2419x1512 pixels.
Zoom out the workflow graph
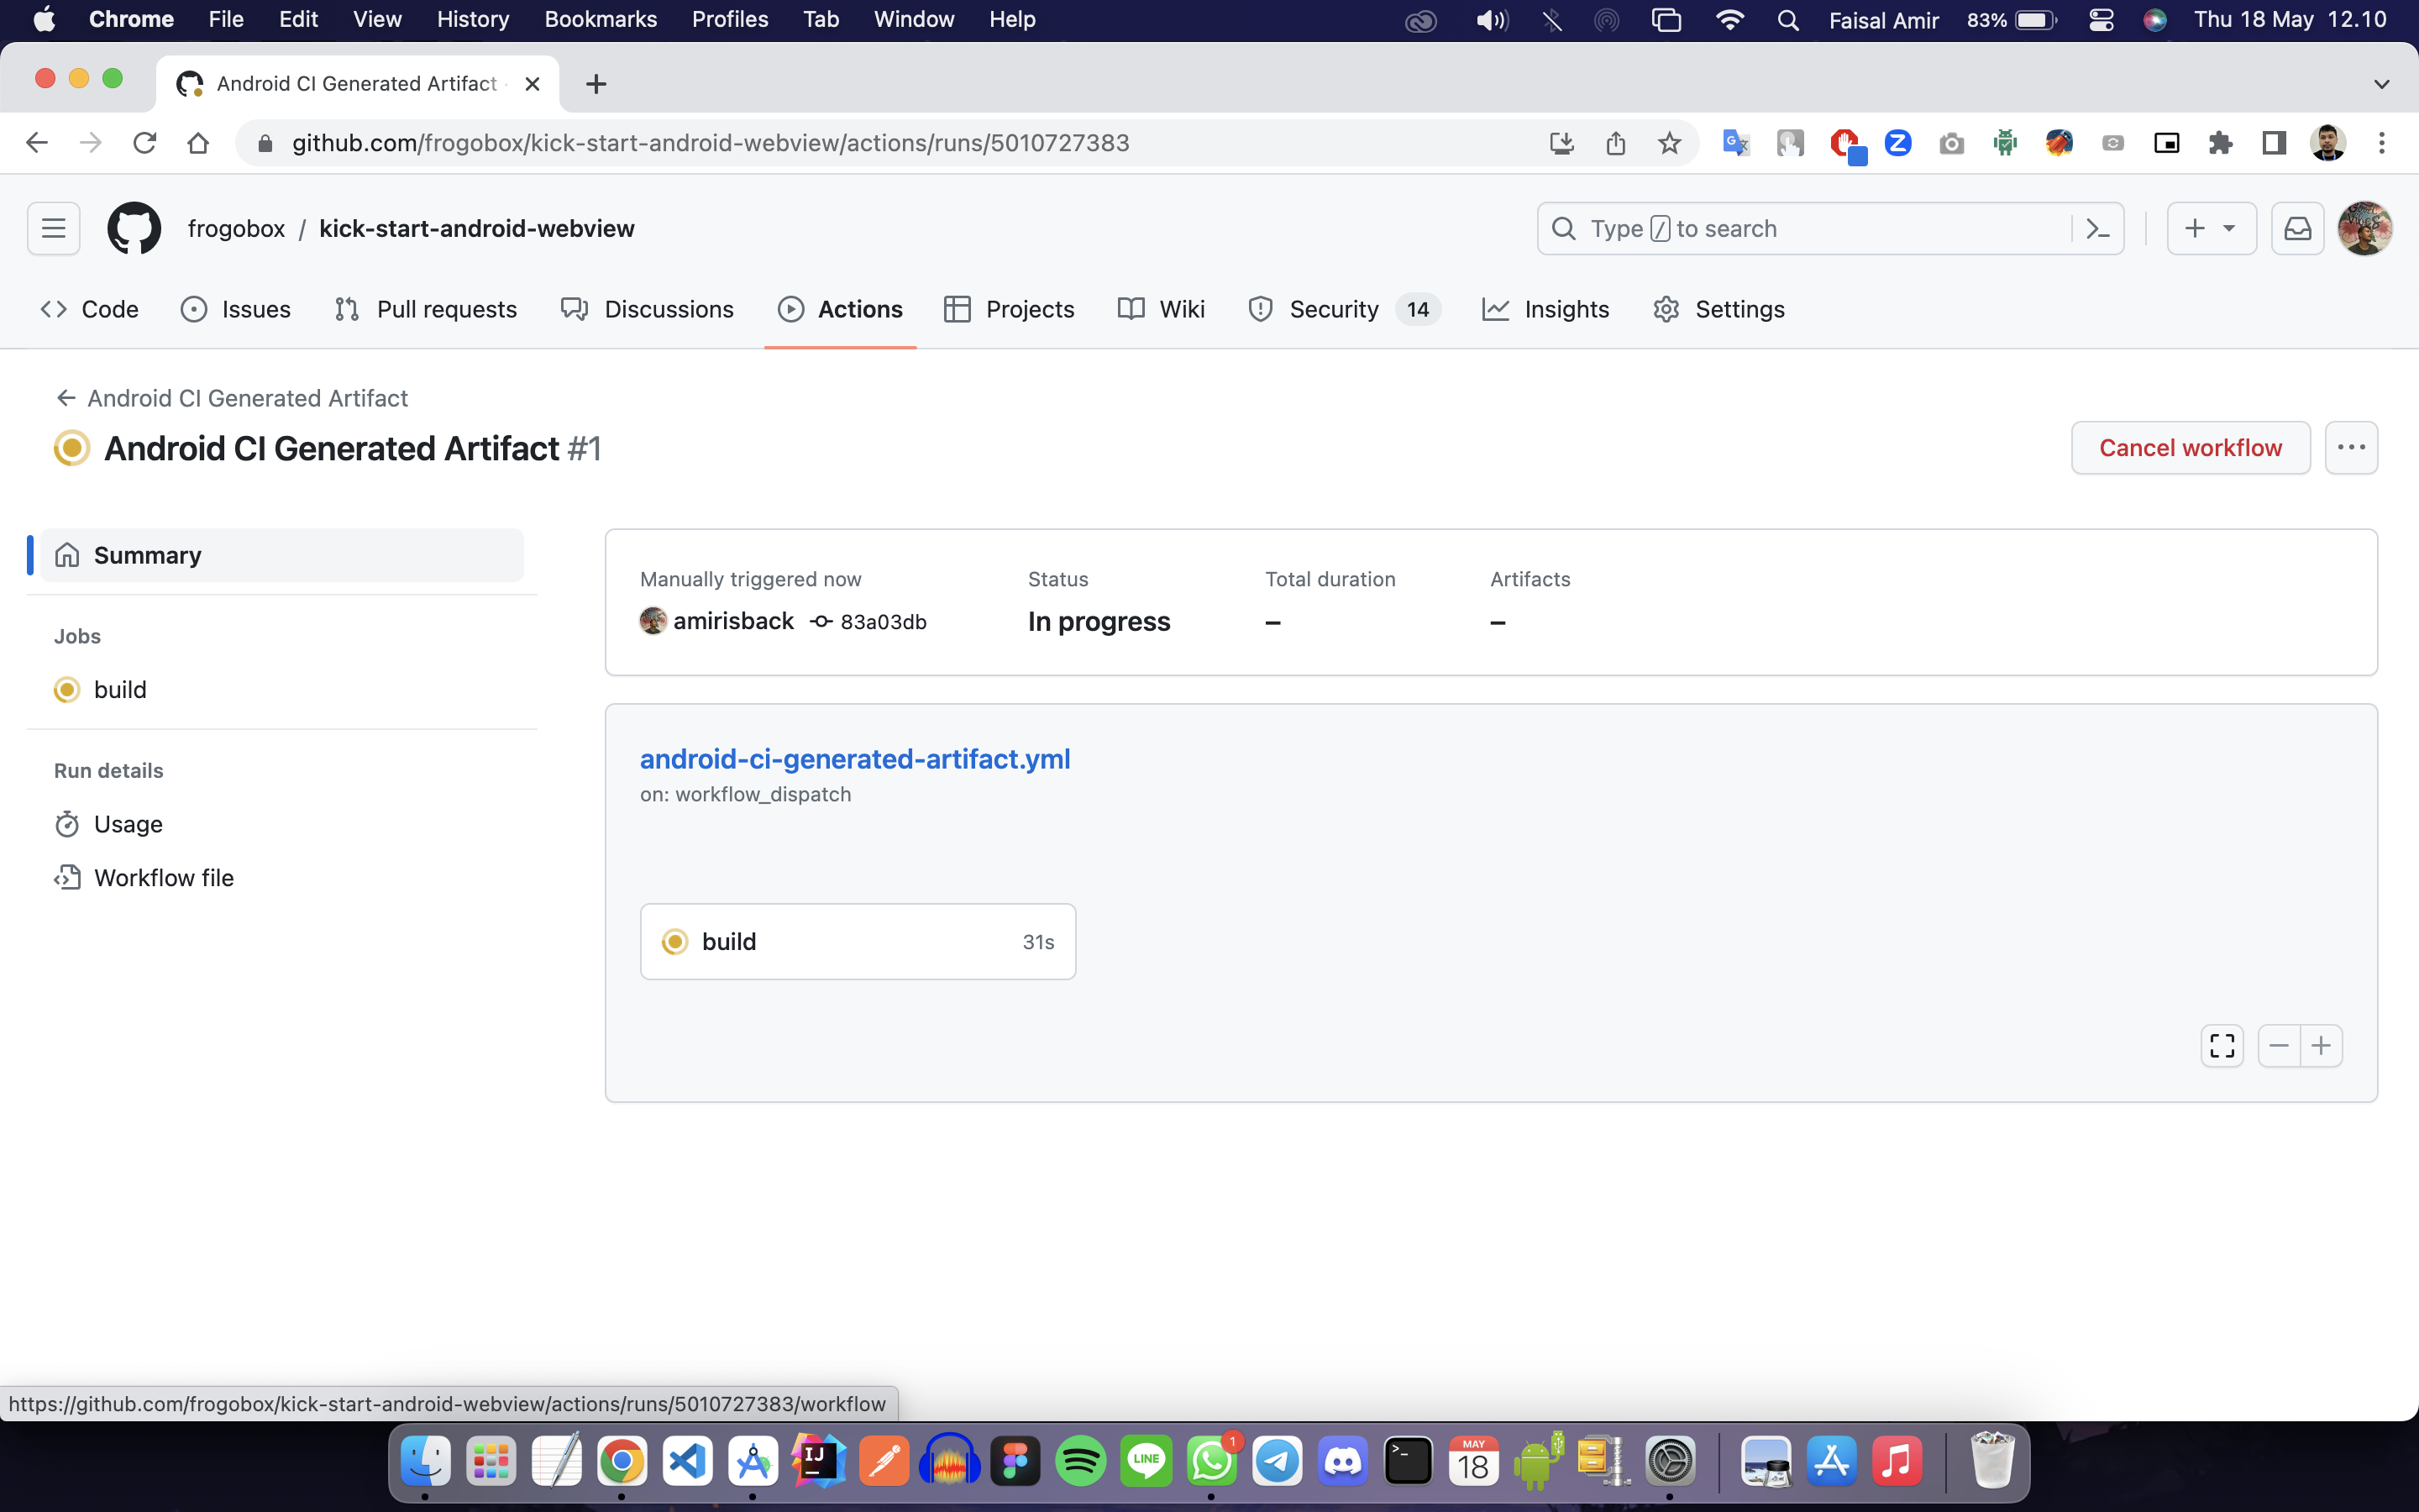[2278, 1046]
